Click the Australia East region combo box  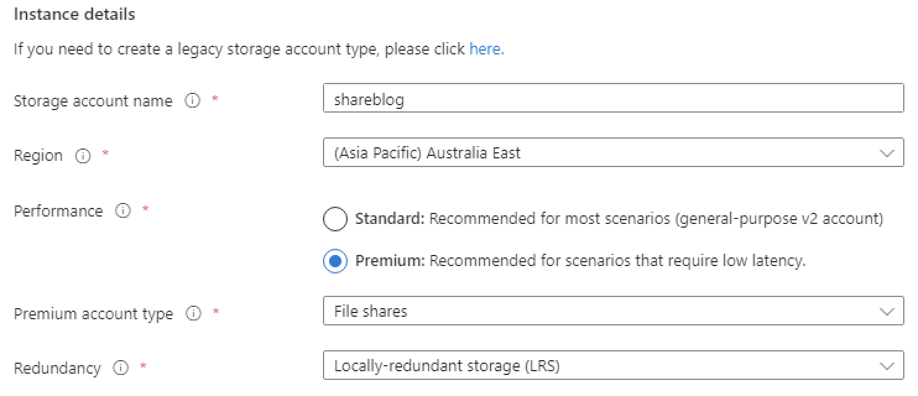[613, 153]
